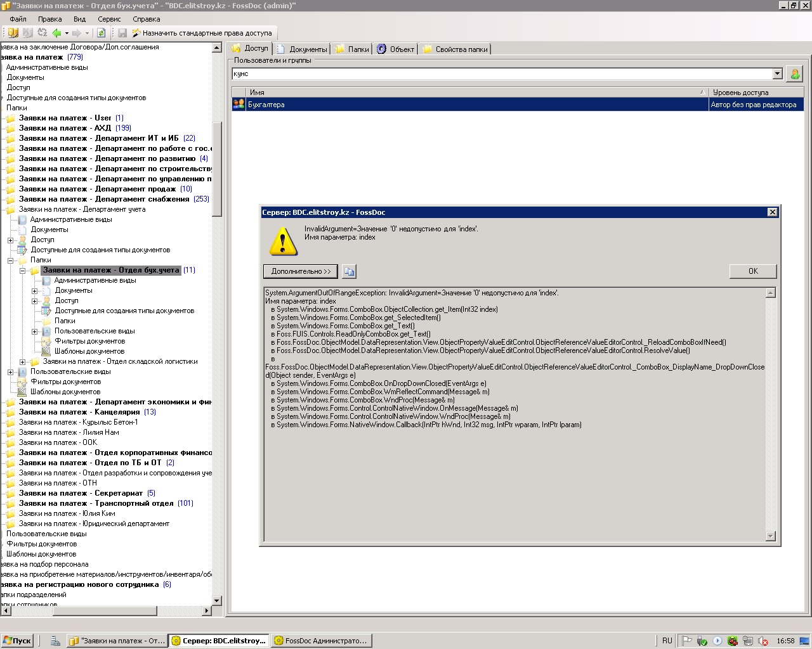This screenshot has width=812, height=649.
Task: Click the Бухгалтера group icon in list
Action: coord(239,105)
